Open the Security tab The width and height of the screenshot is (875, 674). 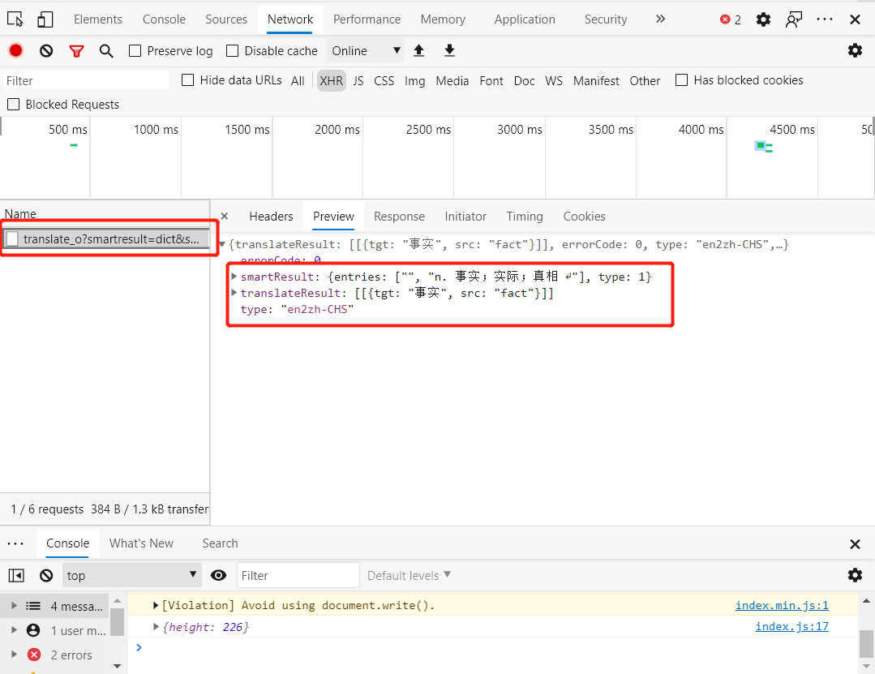point(606,19)
